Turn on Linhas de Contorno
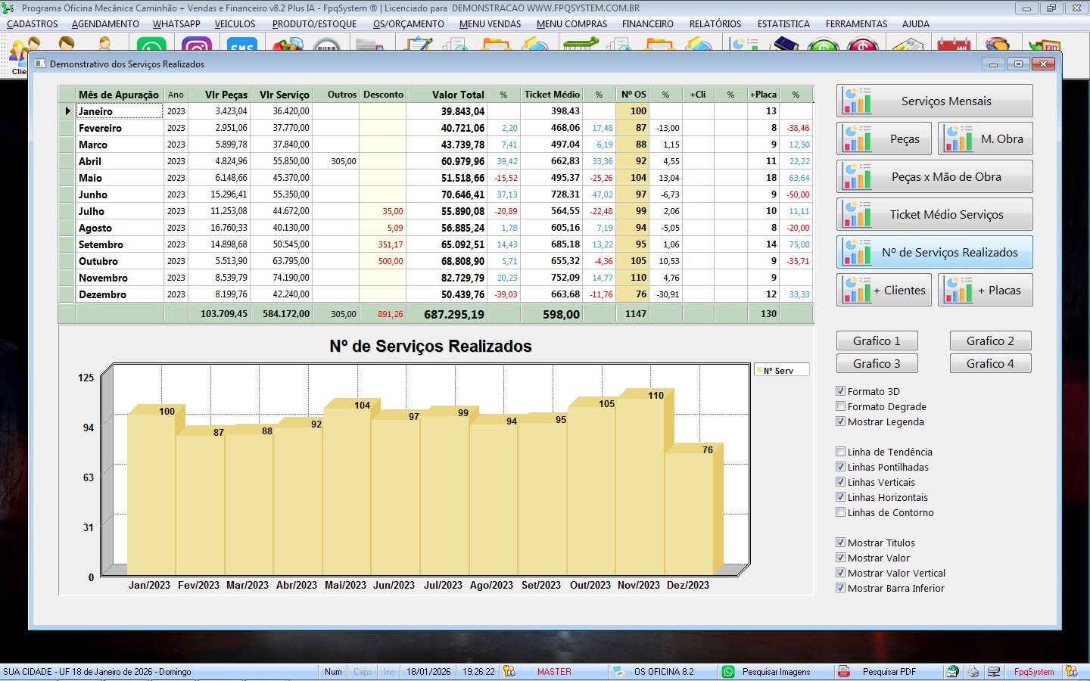This screenshot has width=1090, height=681. coord(840,512)
